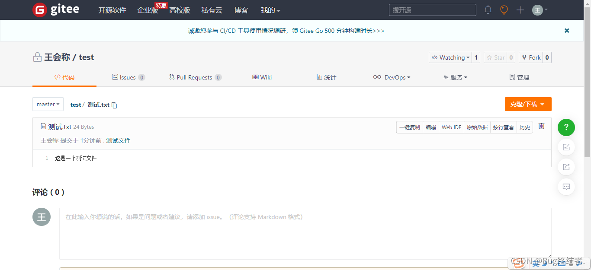Go to test in the breadcrumb
Screen dimensions: 591x270
click(76, 105)
